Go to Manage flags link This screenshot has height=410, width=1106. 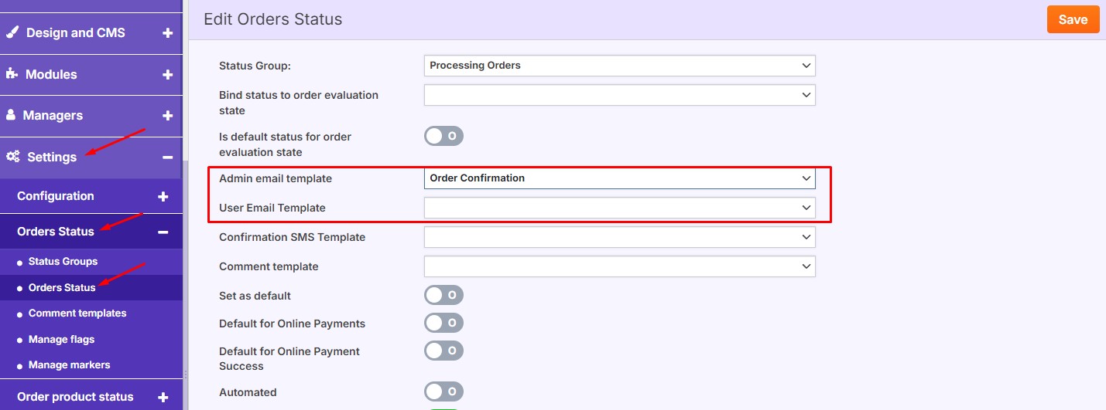[61, 340]
